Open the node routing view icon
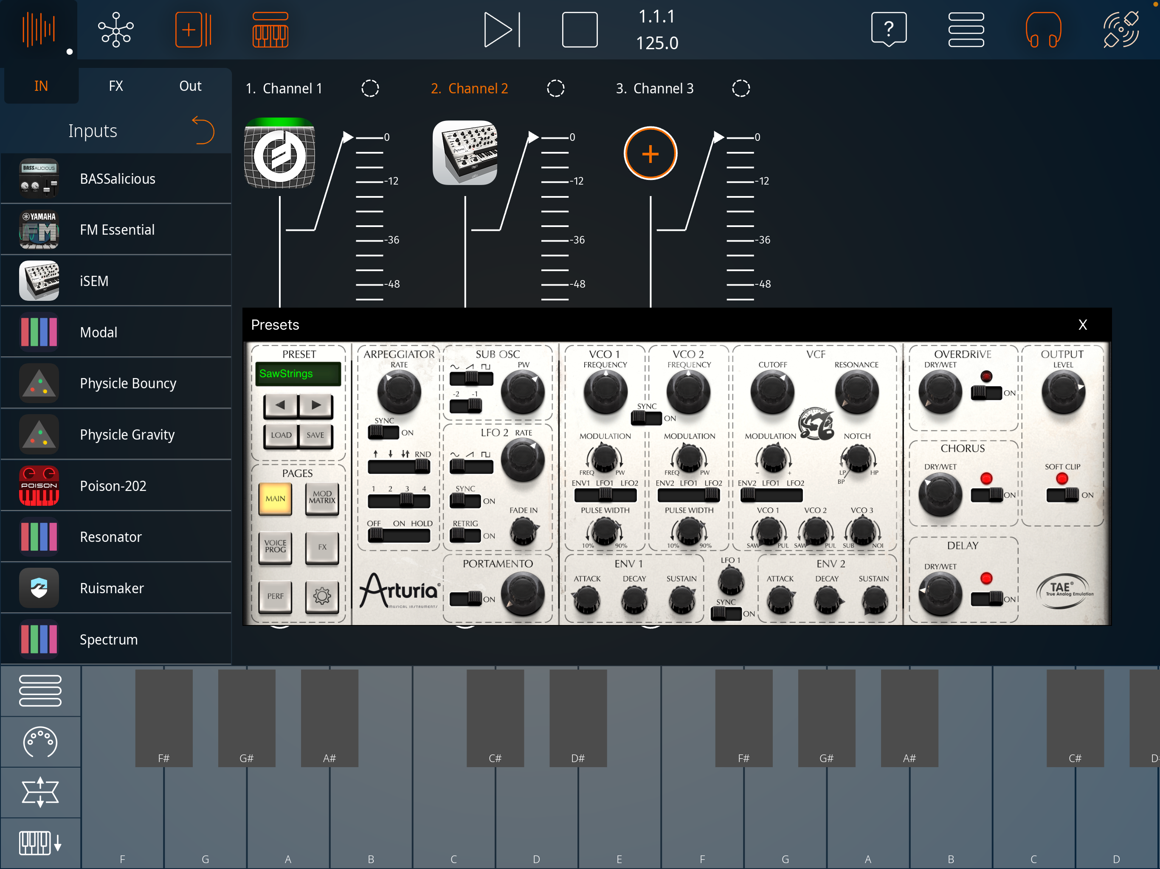This screenshot has width=1160, height=869. point(116,31)
